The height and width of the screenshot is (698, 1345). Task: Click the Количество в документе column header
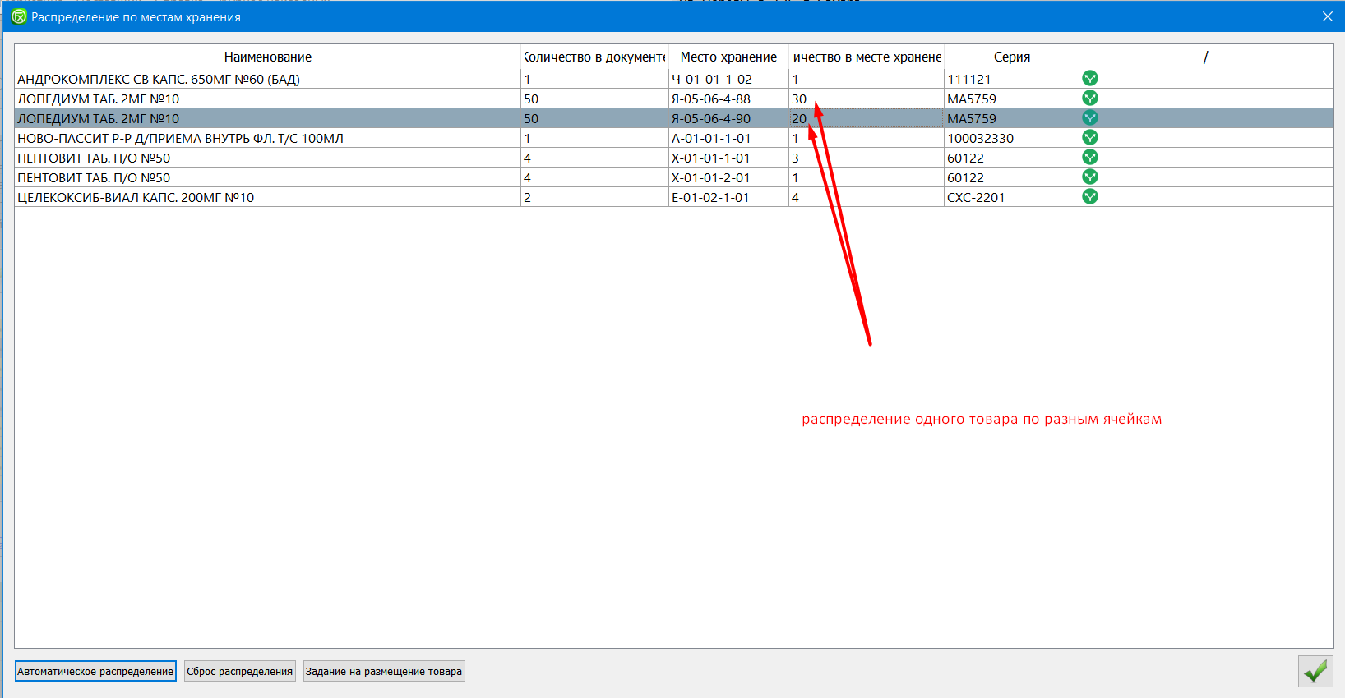(594, 57)
